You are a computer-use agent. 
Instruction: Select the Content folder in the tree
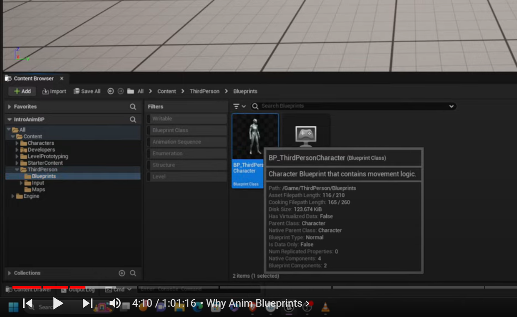[33, 137]
